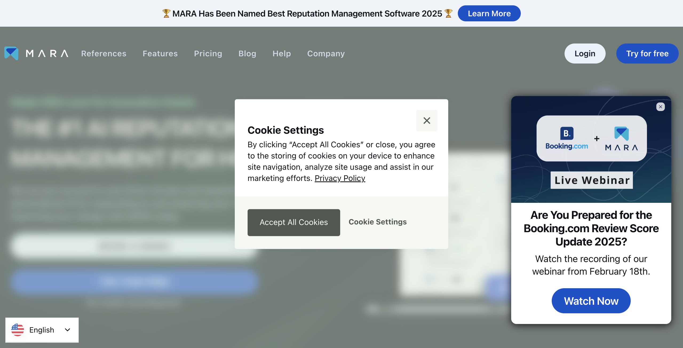Click the Booking.com logo in webinar card
Image resolution: width=683 pixels, height=348 pixels.
pyautogui.click(x=567, y=138)
